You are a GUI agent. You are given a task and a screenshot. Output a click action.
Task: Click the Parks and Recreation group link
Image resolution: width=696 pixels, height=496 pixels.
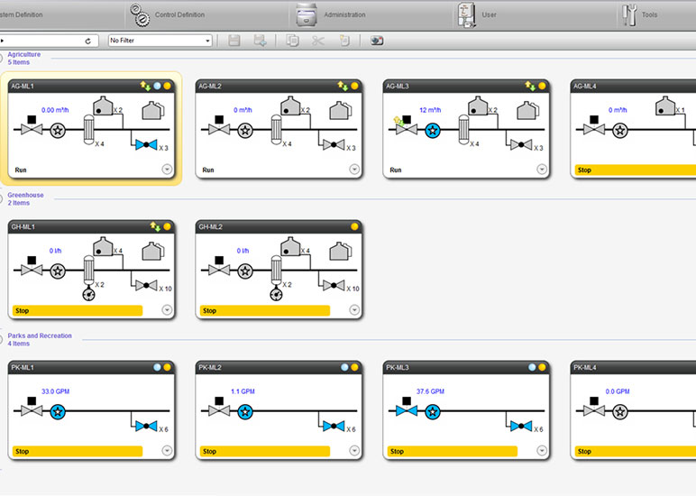(x=40, y=335)
